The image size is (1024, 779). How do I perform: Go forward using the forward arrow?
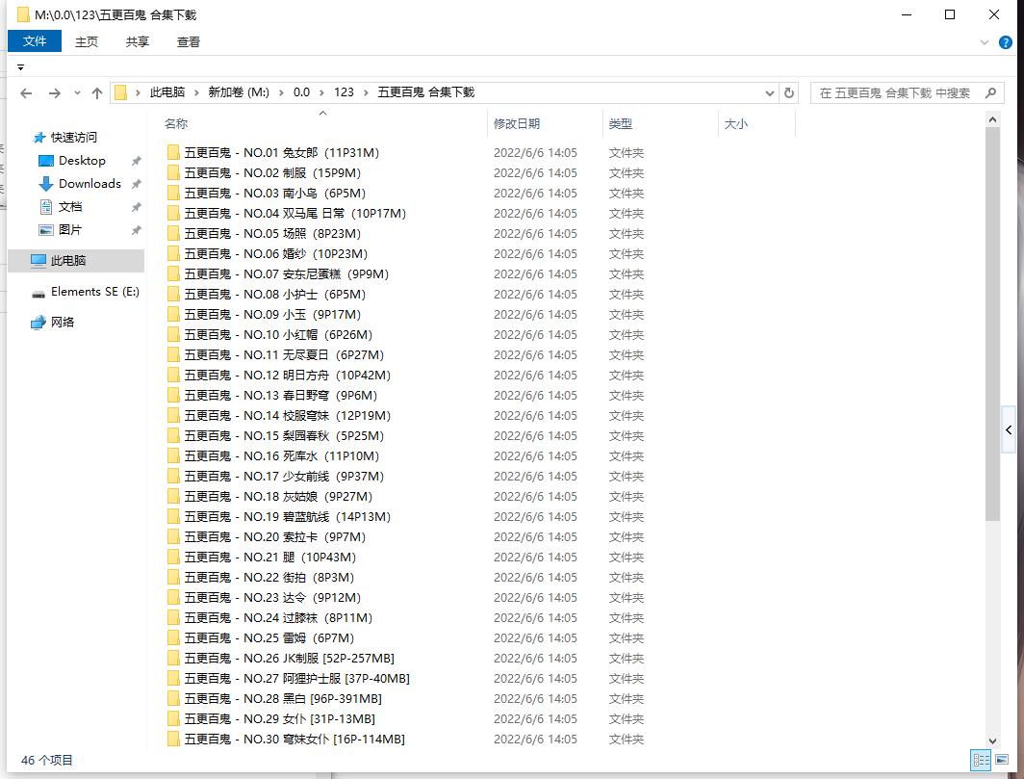point(55,92)
